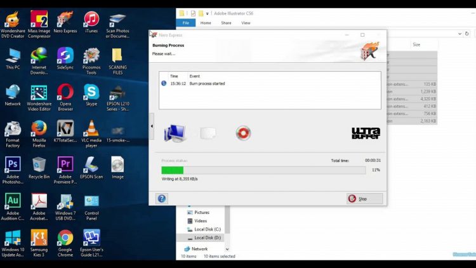Open Nero Express desktop shortcut
Viewport: 476px width, 268px height.
point(65,22)
